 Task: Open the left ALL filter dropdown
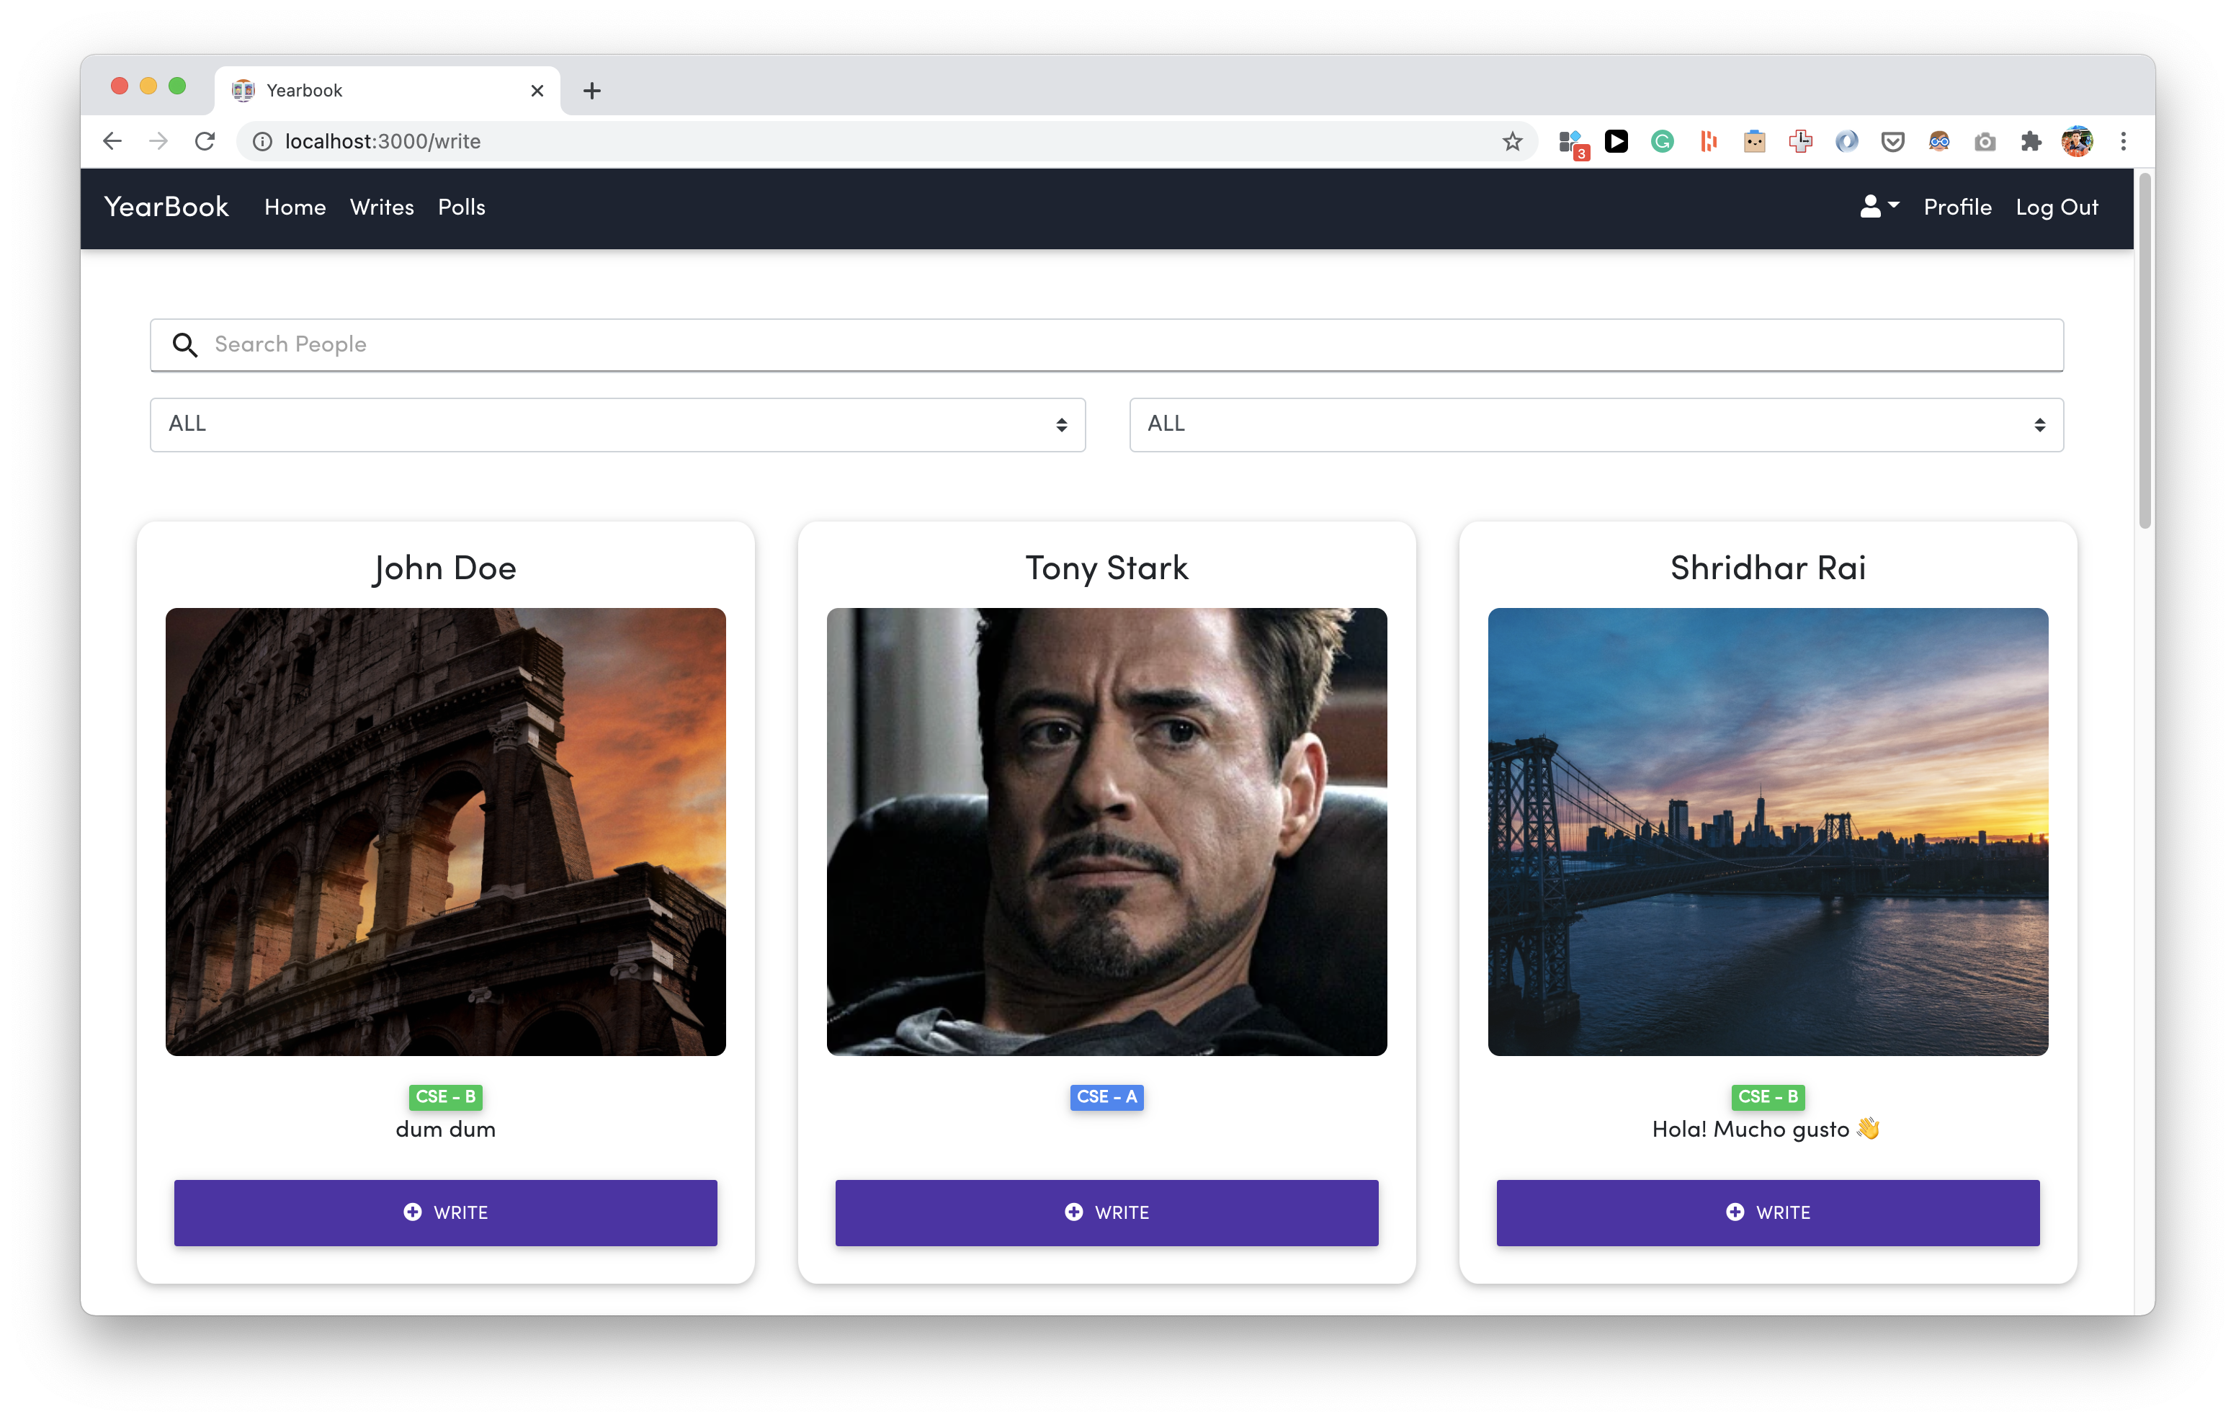pos(617,424)
